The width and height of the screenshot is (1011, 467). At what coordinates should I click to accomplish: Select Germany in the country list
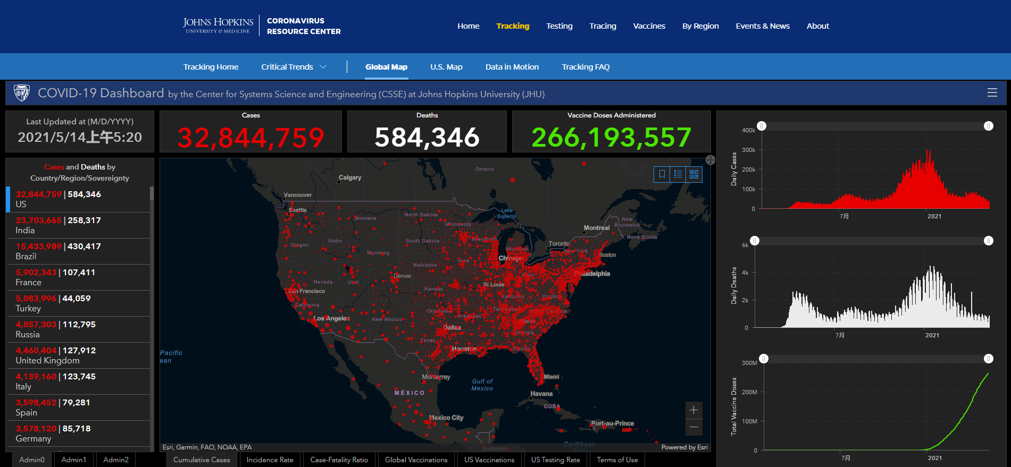pyautogui.click(x=78, y=434)
